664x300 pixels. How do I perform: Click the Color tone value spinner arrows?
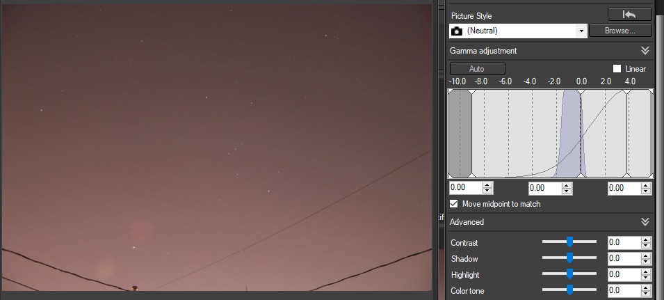(647, 290)
